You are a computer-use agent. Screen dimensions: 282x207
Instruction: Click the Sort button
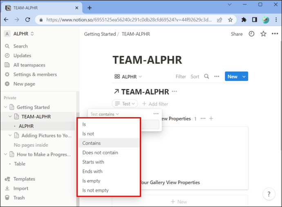(195, 77)
